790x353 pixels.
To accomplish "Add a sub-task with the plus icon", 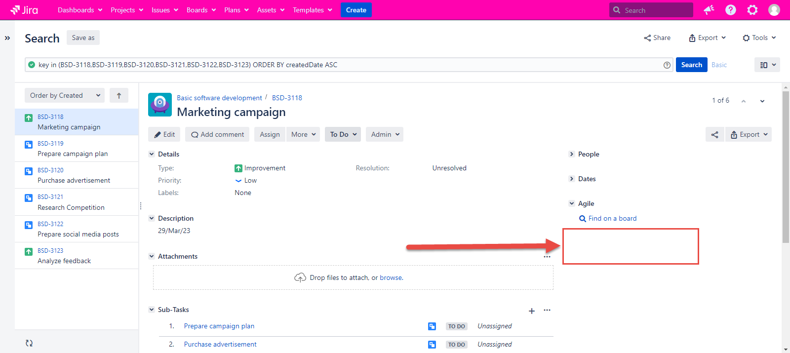I will [532, 311].
